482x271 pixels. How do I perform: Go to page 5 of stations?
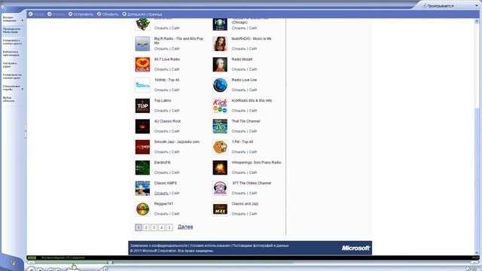(x=169, y=227)
